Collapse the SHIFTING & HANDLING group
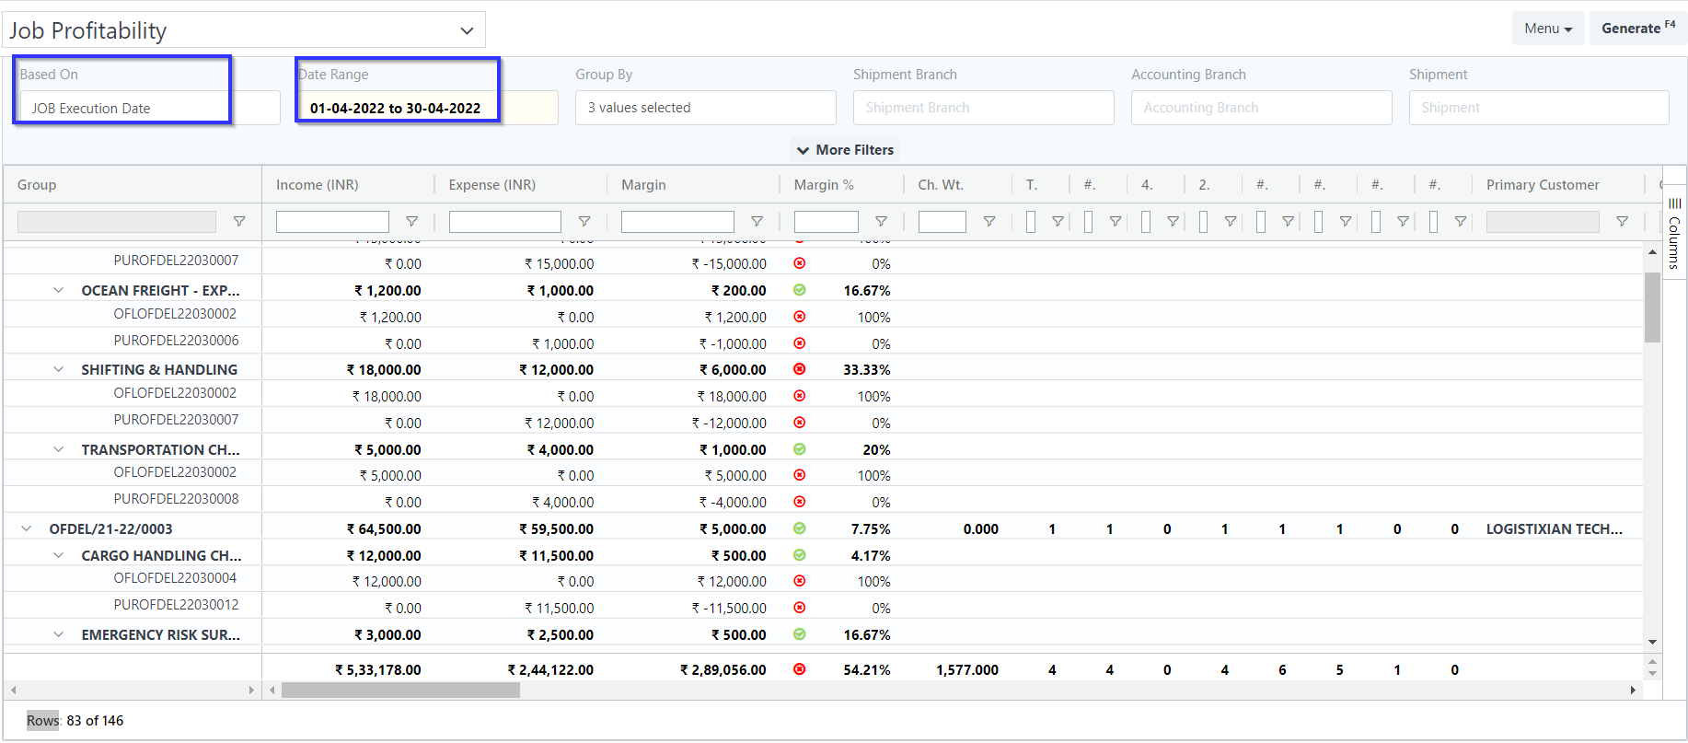The image size is (1688, 743). pos(59,369)
